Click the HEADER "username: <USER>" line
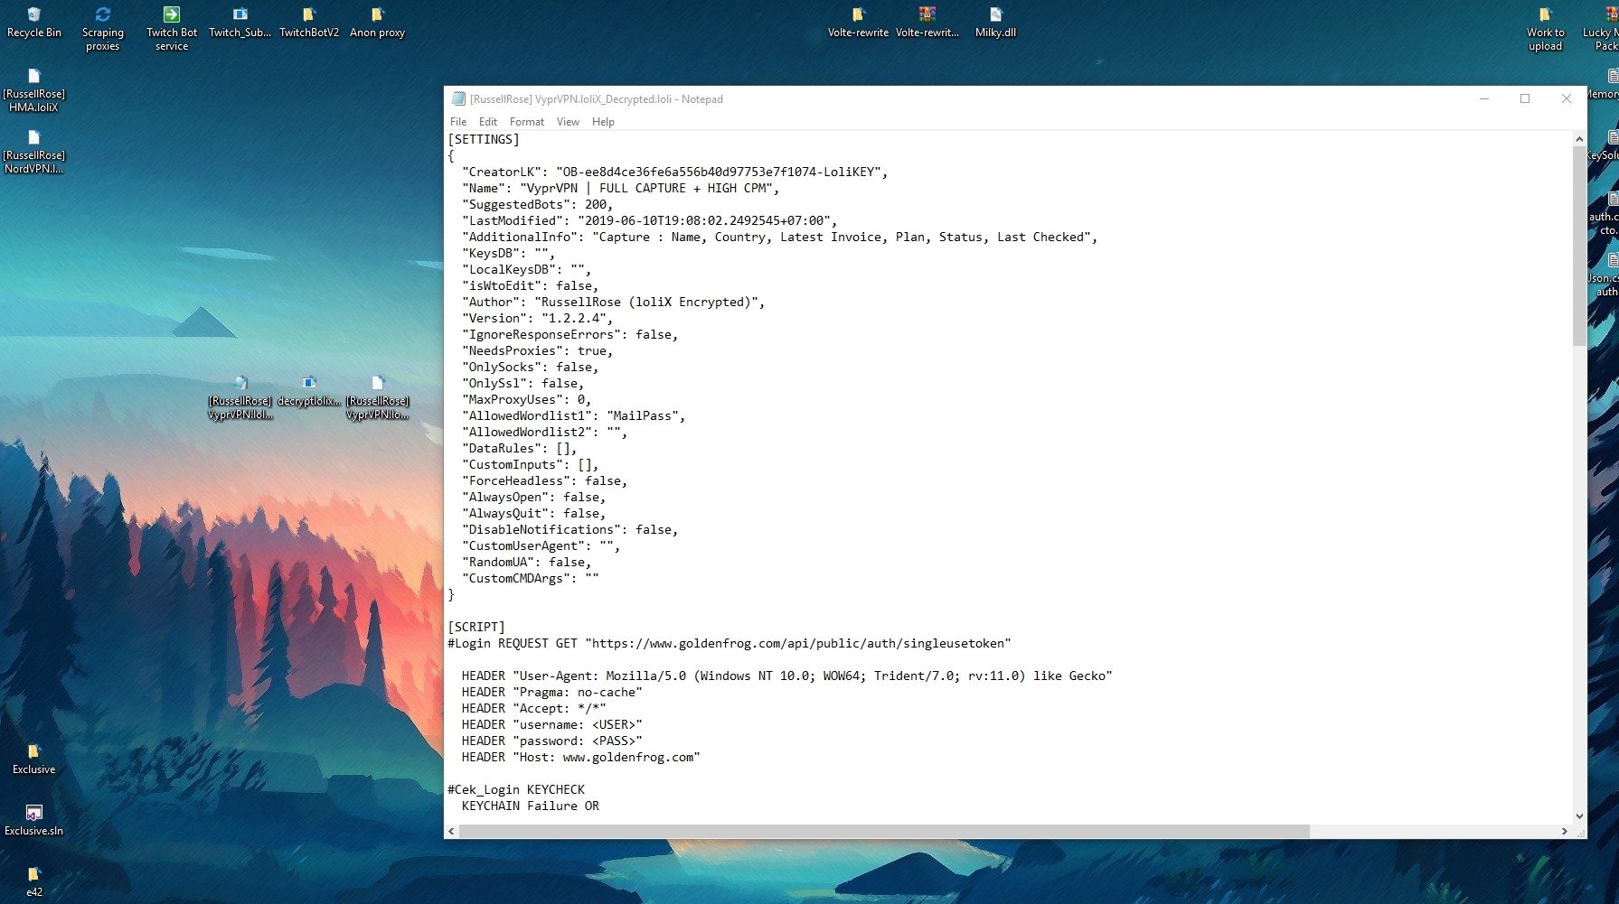The image size is (1619, 904). click(551, 724)
